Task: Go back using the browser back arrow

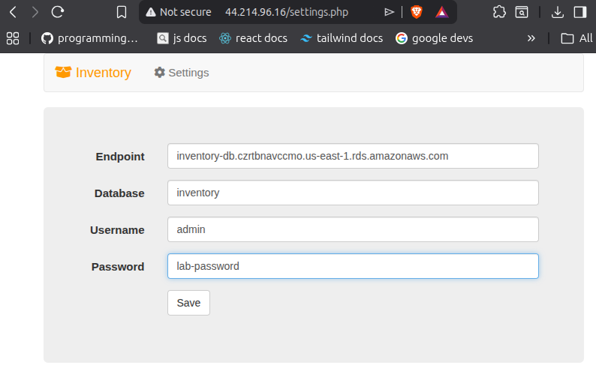Action: [13, 12]
